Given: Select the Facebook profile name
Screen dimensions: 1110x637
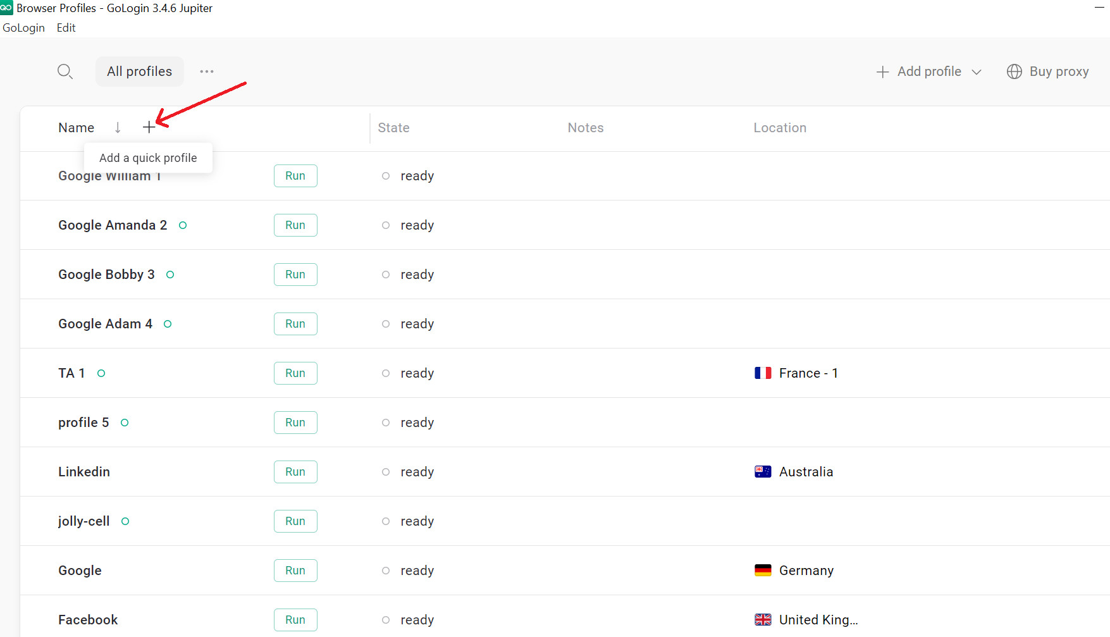Looking at the screenshot, I should pyautogui.click(x=88, y=620).
